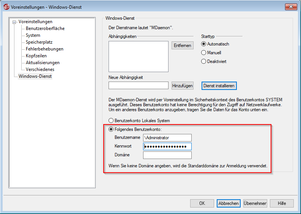Go to Fehlerbehebungen settings page
Image resolution: width=301 pixels, height=214 pixels.
[x=44, y=49]
